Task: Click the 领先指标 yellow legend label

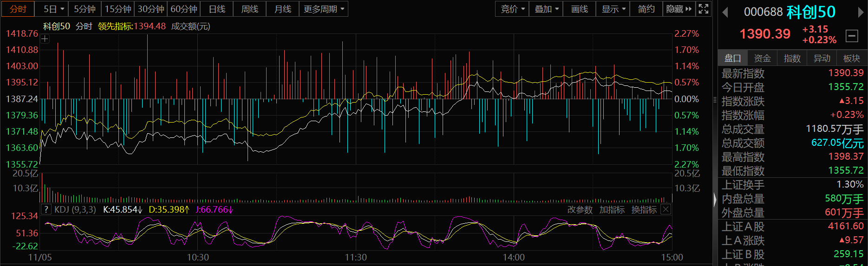Action: click(115, 26)
